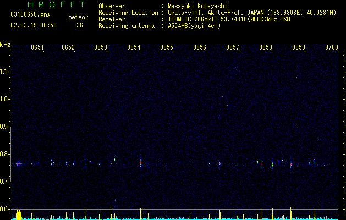Click the 0654 time marker

134,47
